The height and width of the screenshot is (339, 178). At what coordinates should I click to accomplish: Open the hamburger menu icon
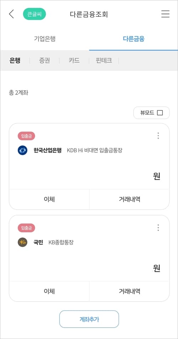coord(165,14)
